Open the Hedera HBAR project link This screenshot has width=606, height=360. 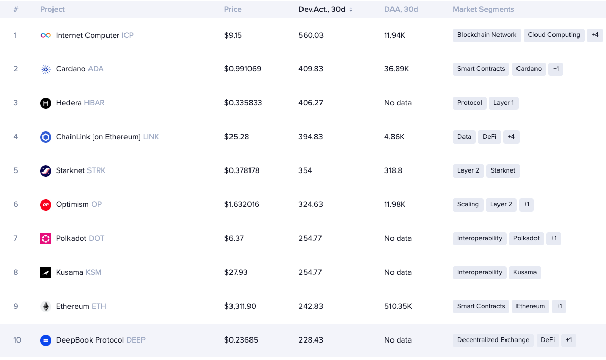80,103
